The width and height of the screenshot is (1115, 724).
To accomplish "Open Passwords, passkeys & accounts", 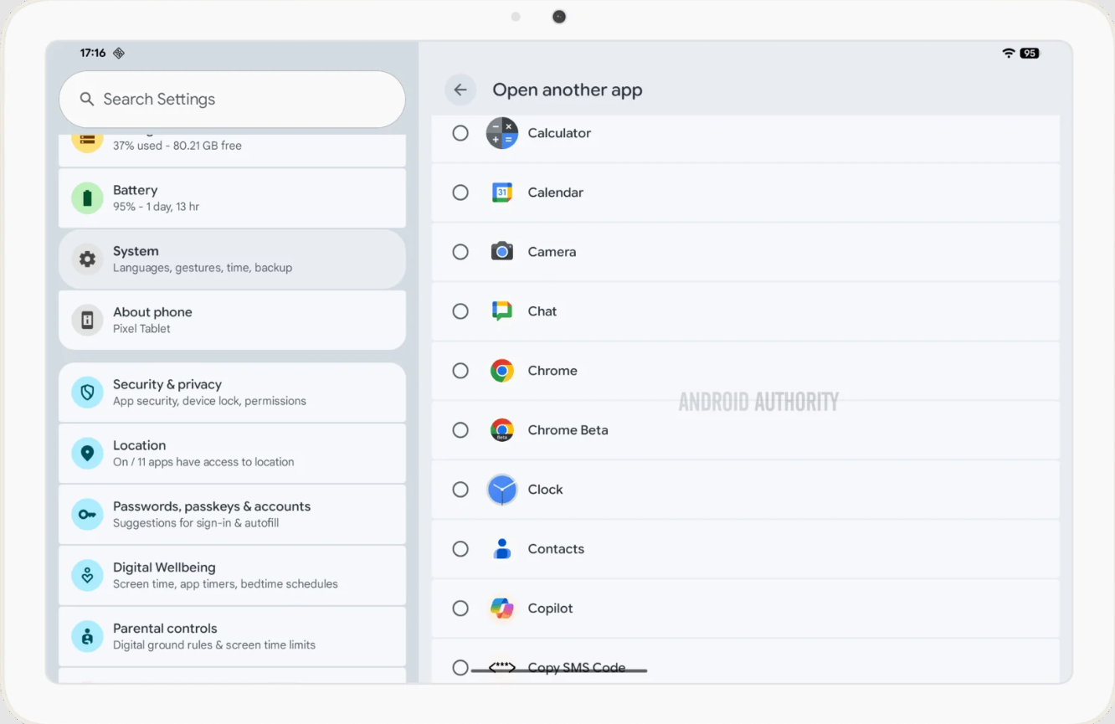I will pos(232,515).
